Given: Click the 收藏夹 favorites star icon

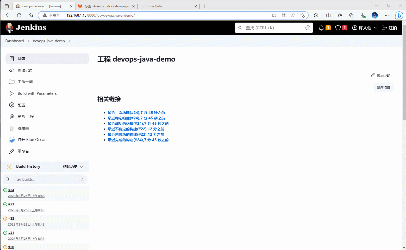Looking at the screenshot, I should pyautogui.click(x=12, y=128).
